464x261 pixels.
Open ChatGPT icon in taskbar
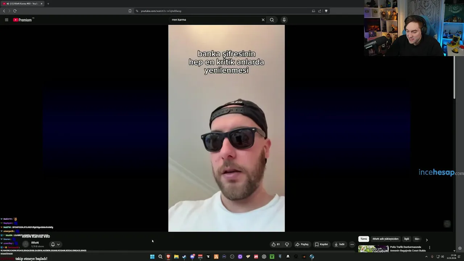264,257
